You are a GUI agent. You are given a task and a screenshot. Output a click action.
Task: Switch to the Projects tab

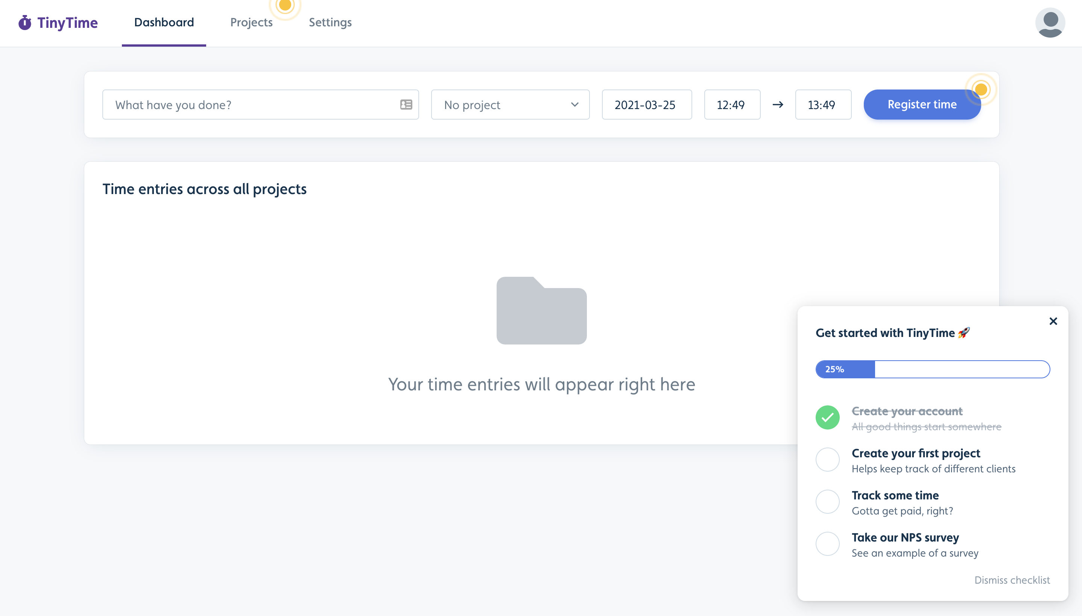click(251, 23)
